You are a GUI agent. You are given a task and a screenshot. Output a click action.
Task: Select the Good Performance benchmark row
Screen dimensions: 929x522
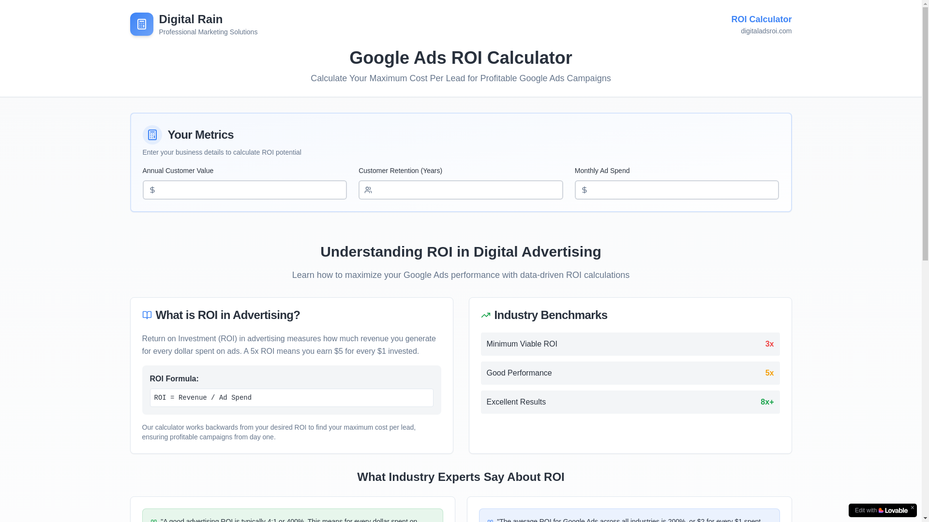630,373
